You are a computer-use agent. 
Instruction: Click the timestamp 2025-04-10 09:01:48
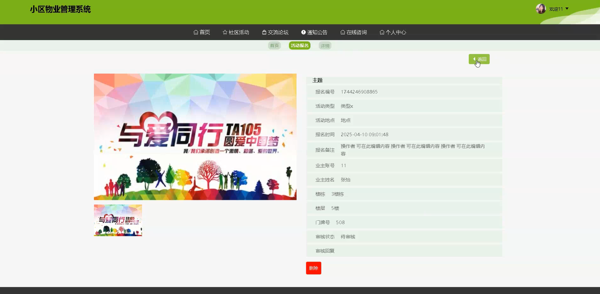[x=364, y=135]
